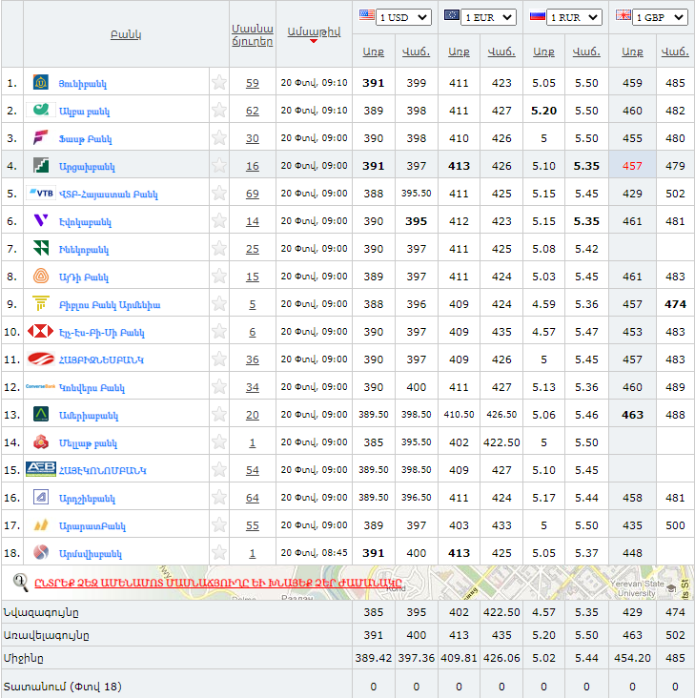Sort by the bank name column header
Screen dimensions: 695x698
126,34
